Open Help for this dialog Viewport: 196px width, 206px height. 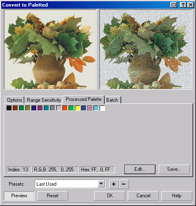click(177, 196)
